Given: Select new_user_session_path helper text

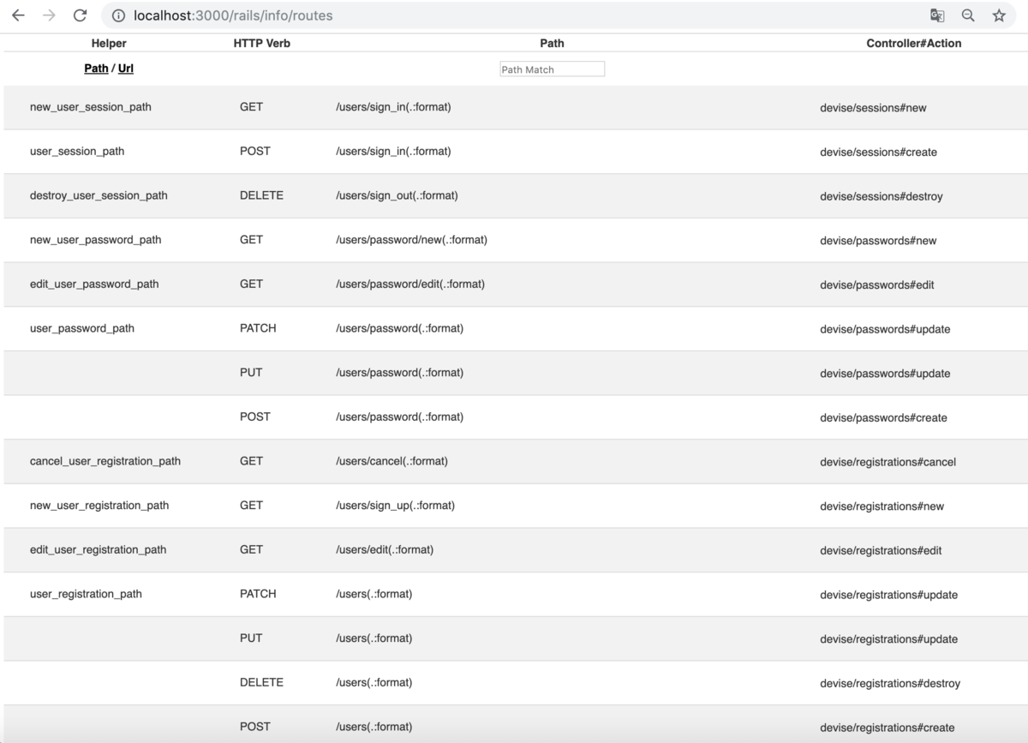Looking at the screenshot, I should (x=91, y=107).
